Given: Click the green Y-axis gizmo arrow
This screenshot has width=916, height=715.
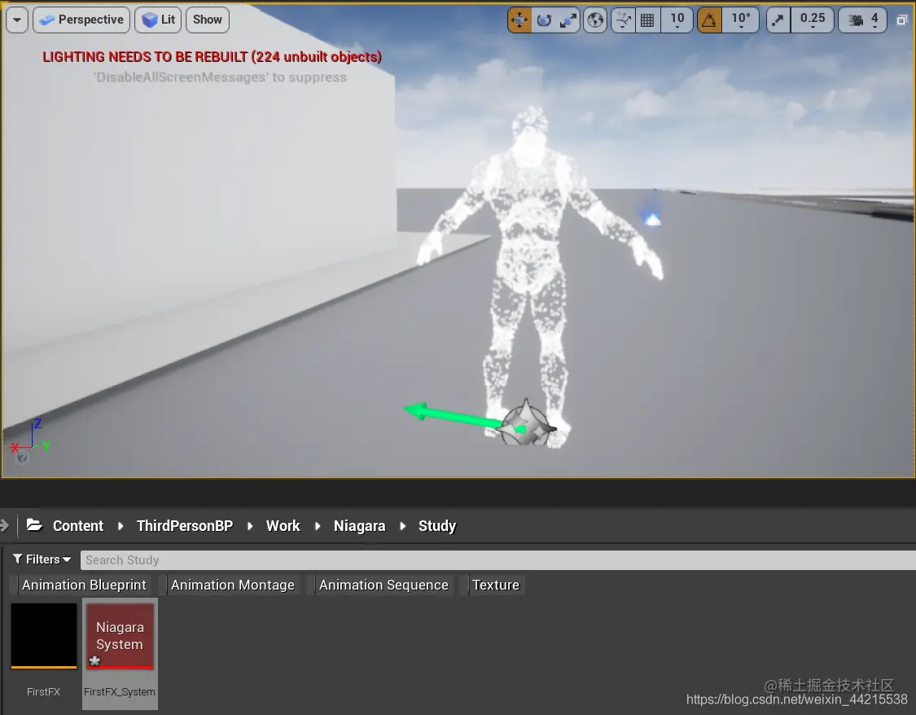Looking at the screenshot, I should click(453, 416).
